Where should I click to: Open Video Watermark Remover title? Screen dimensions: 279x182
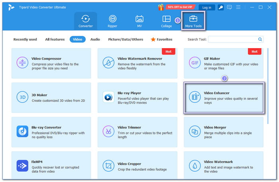click(x=140, y=58)
